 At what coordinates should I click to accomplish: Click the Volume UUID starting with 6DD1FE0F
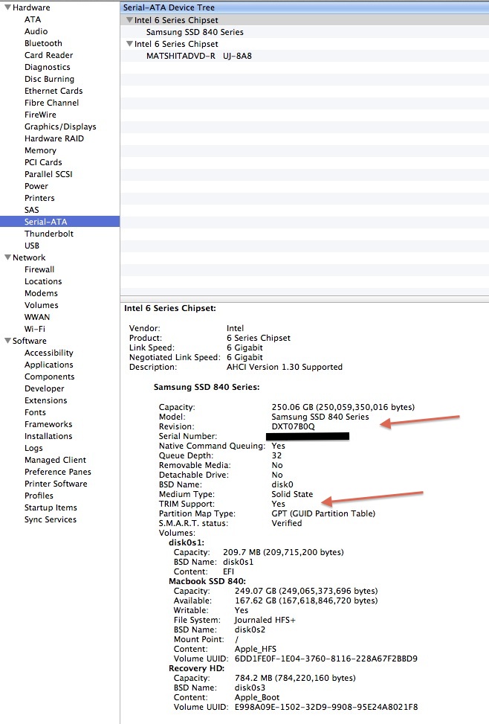[x=326, y=659]
